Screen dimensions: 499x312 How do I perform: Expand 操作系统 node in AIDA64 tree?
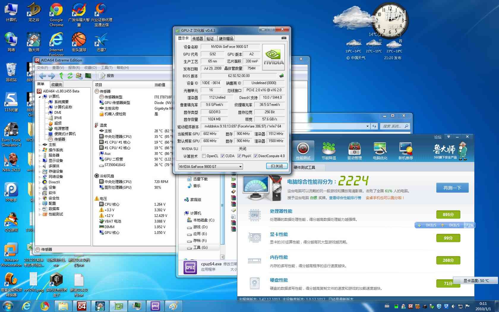coord(40,150)
